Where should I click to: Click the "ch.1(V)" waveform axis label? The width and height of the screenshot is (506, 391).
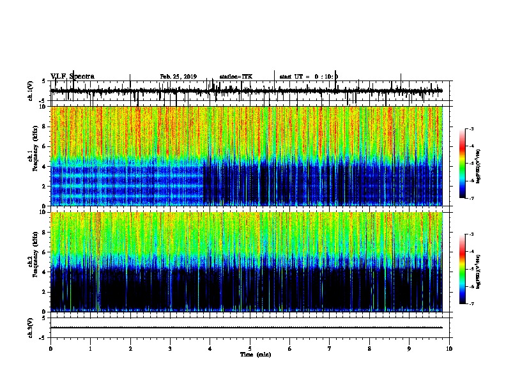pyautogui.click(x=31, y=91)
